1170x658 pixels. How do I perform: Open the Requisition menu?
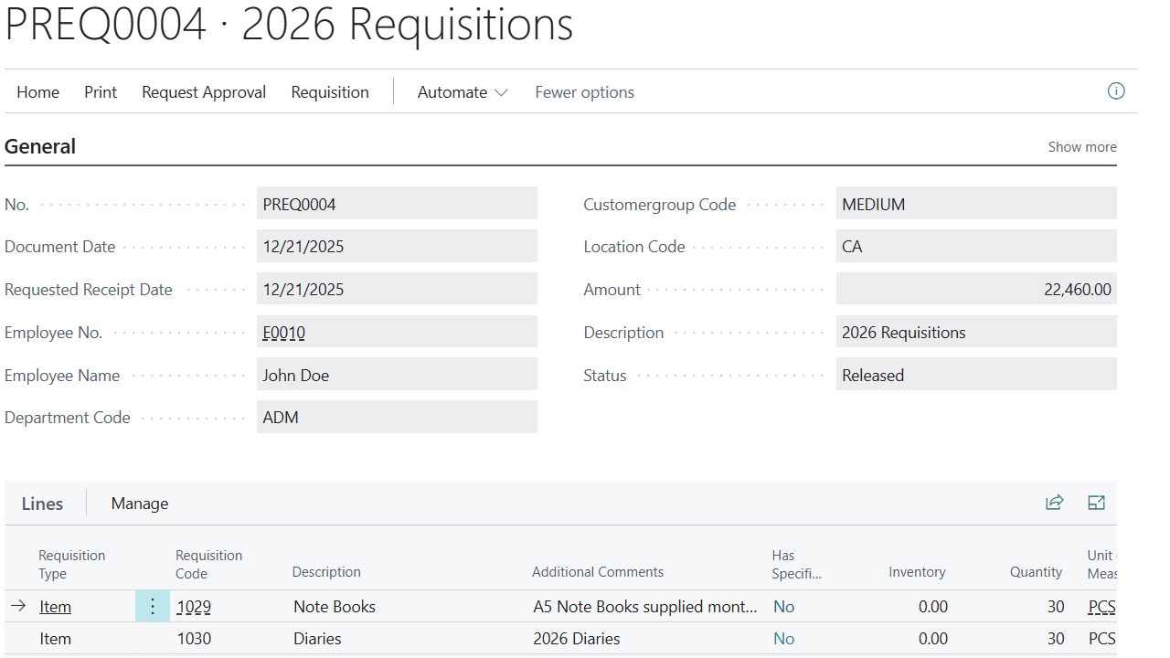[330, 91]
